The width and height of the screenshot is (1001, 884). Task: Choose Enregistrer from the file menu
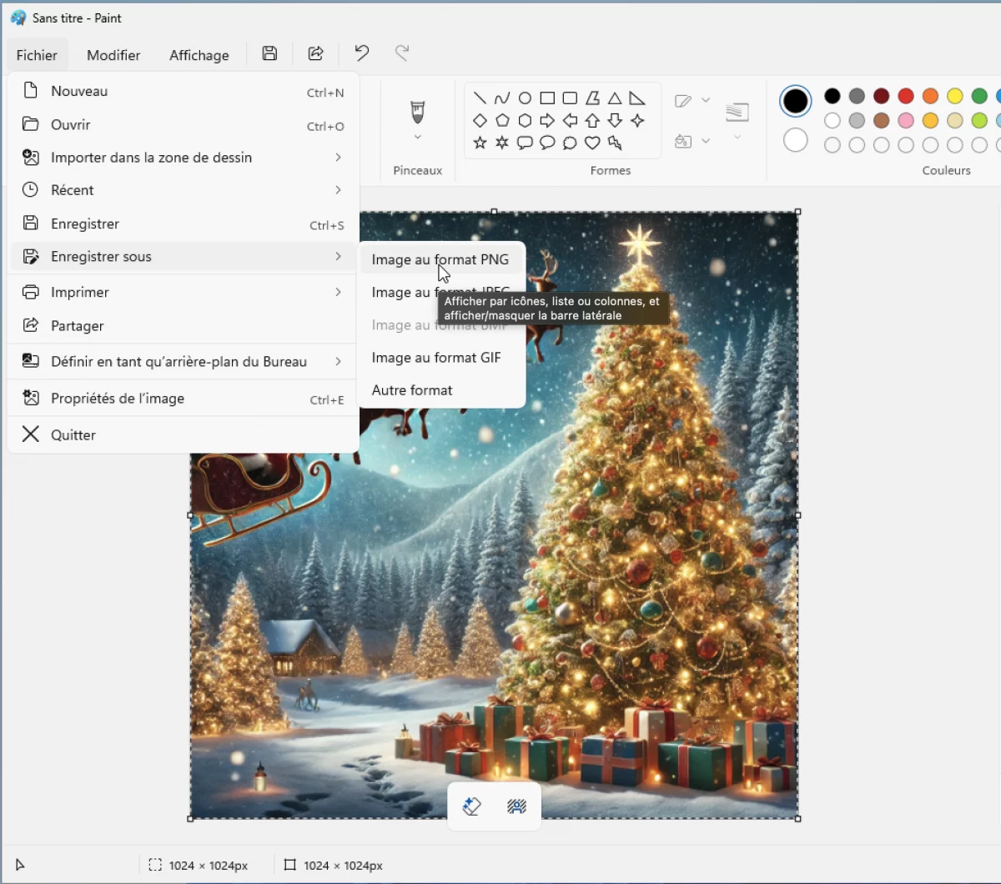(x=183, y=224)
